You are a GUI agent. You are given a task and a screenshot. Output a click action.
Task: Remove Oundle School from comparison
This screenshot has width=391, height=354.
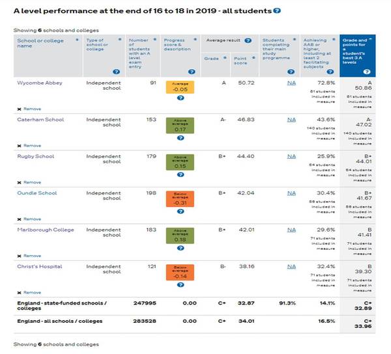tap(29, 219)
